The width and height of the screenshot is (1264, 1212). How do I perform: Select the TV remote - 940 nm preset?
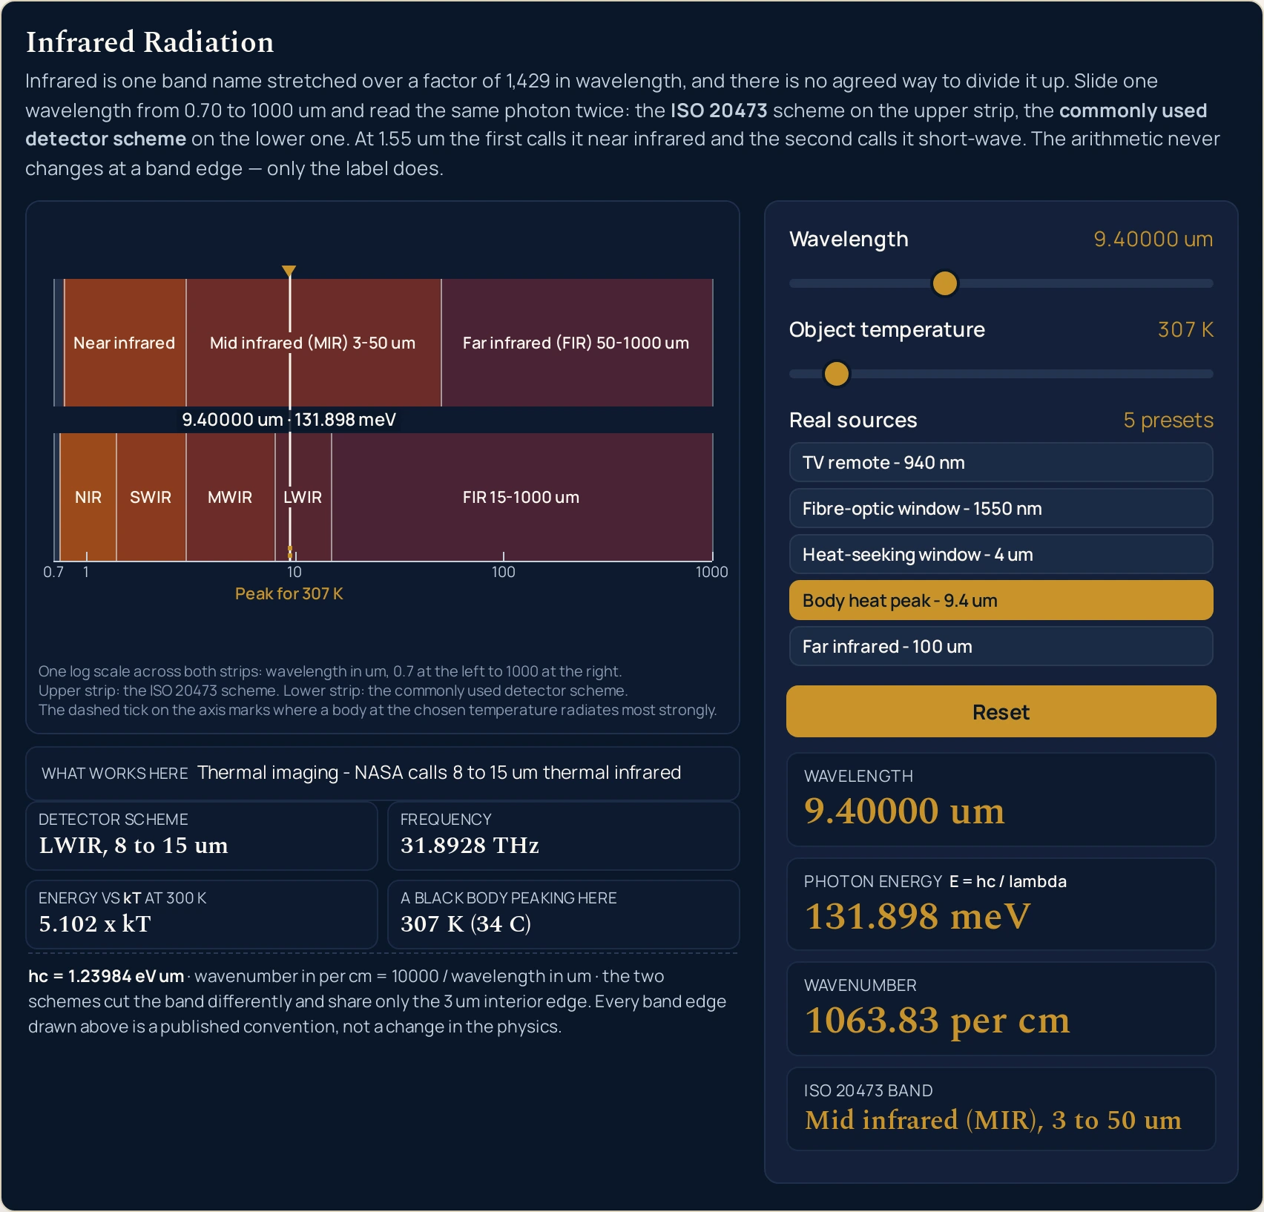pos(1001,463)
